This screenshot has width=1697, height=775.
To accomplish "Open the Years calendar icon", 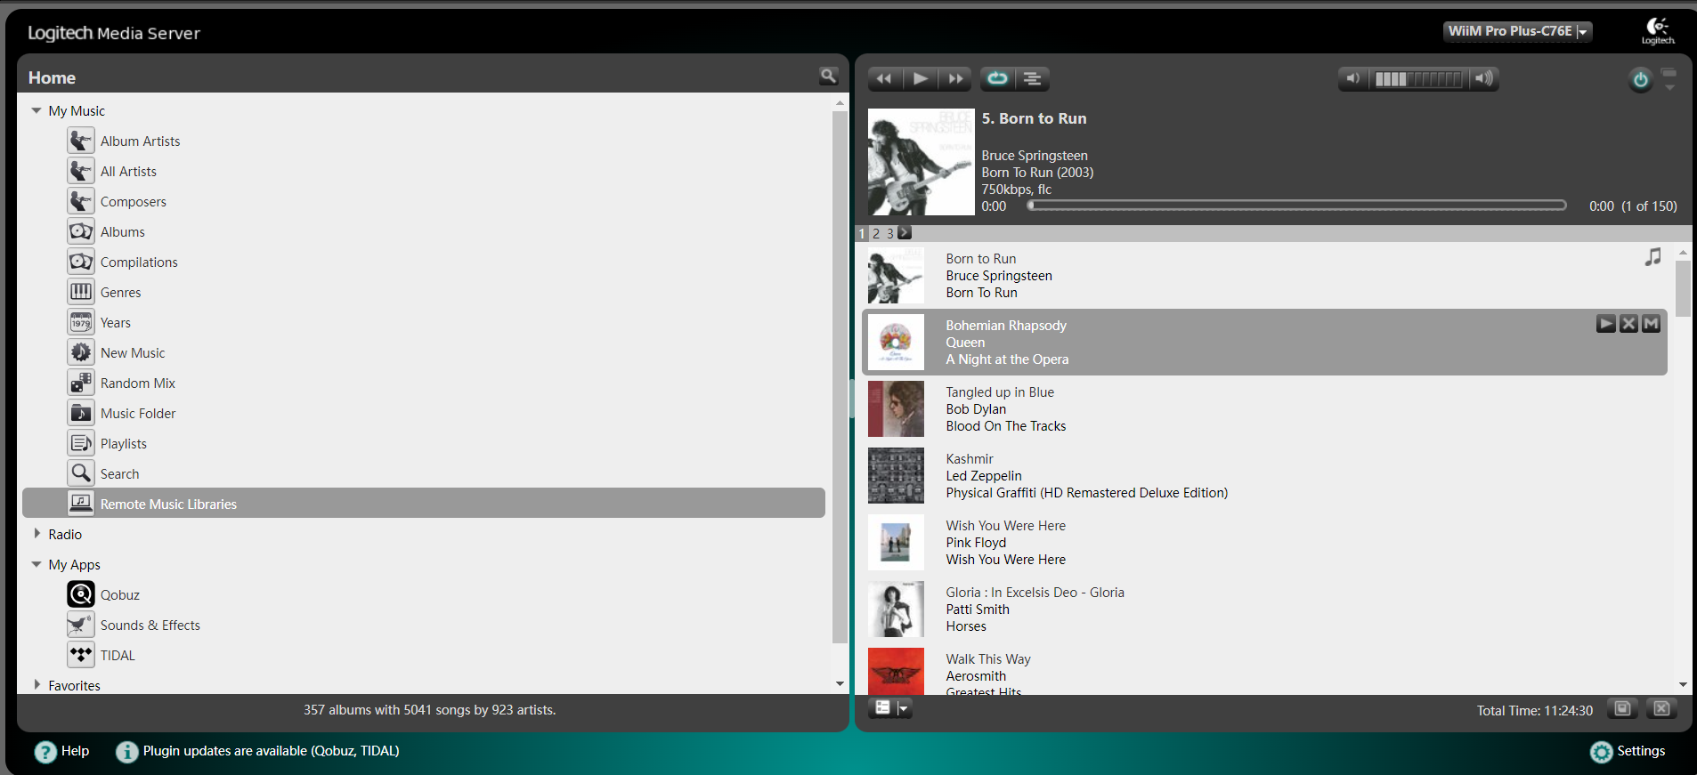I will [81, 322].
